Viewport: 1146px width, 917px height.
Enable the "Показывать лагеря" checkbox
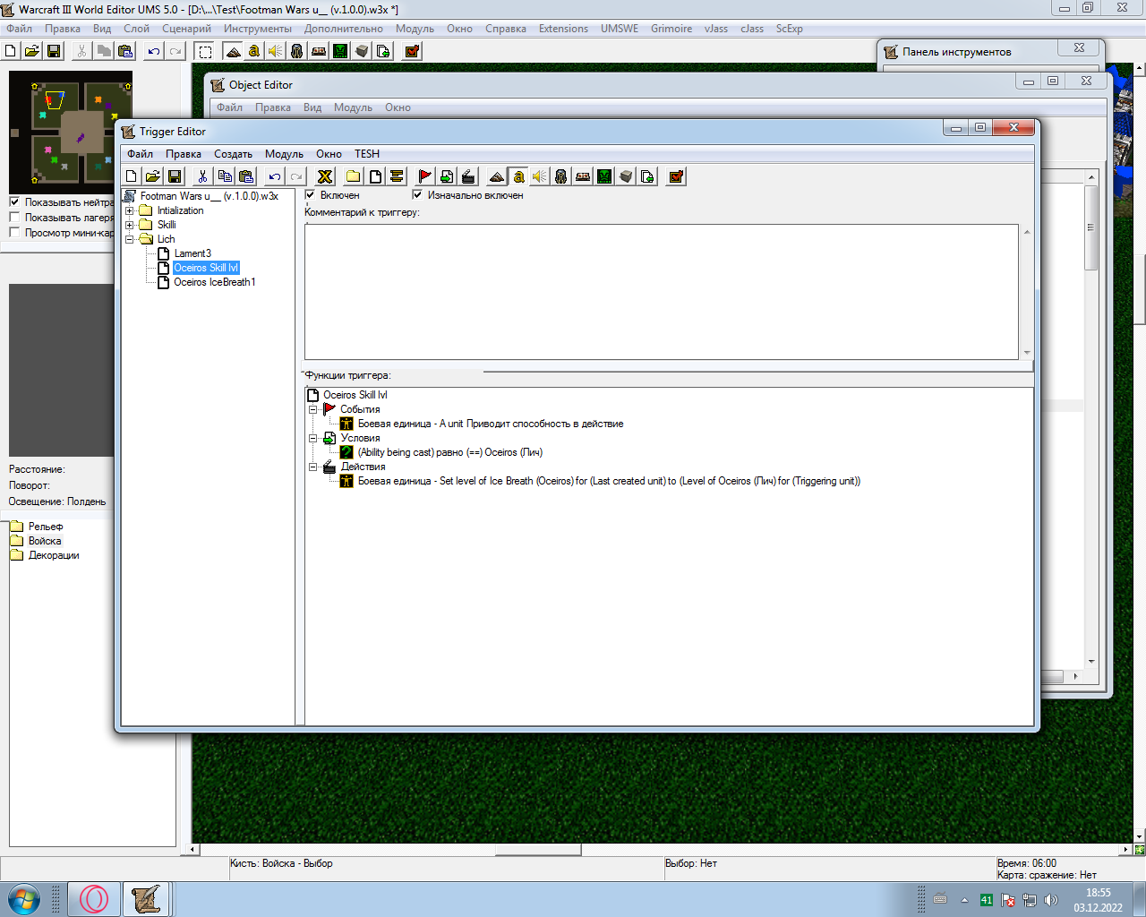(14, 217)
